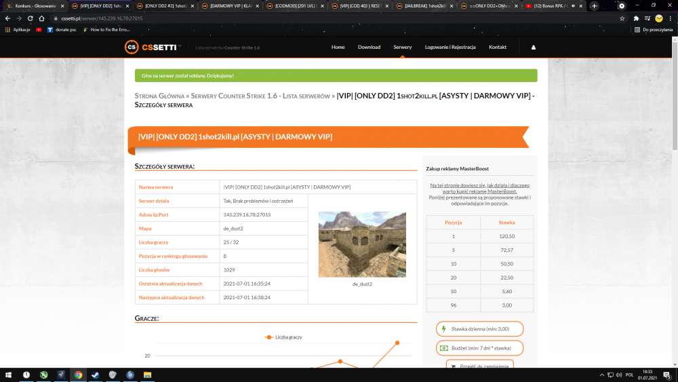678x382 pixels.
Task: Open the Aplikacje apps shortcut
Action: 18,30
